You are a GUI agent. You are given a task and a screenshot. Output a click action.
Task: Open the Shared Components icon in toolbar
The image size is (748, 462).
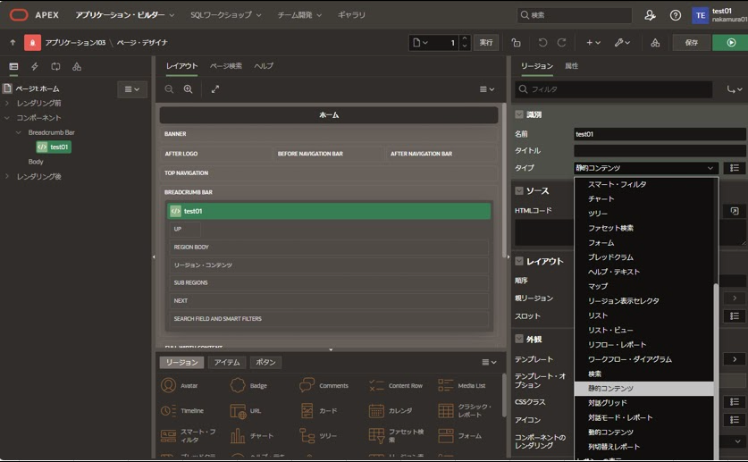pos(655,43)
